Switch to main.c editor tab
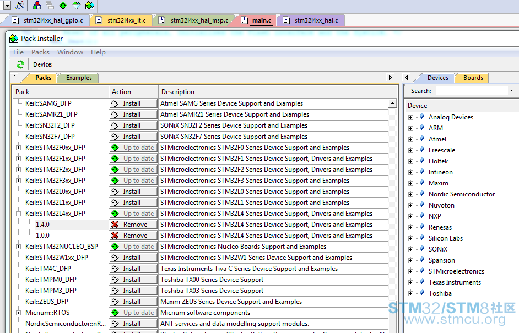Viewport: 519px width, 333px height. [262, 20]
